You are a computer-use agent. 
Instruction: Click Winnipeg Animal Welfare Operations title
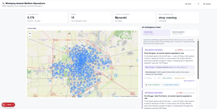tap(25, 3)
